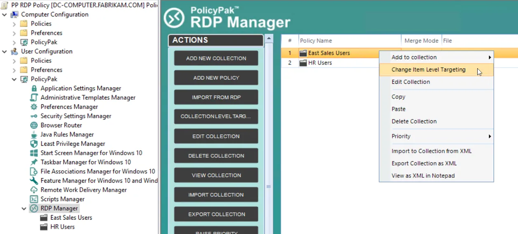
Task: Click the HR Users folder icon in tree
Action: pyautogui.click(x=44, y=227)
